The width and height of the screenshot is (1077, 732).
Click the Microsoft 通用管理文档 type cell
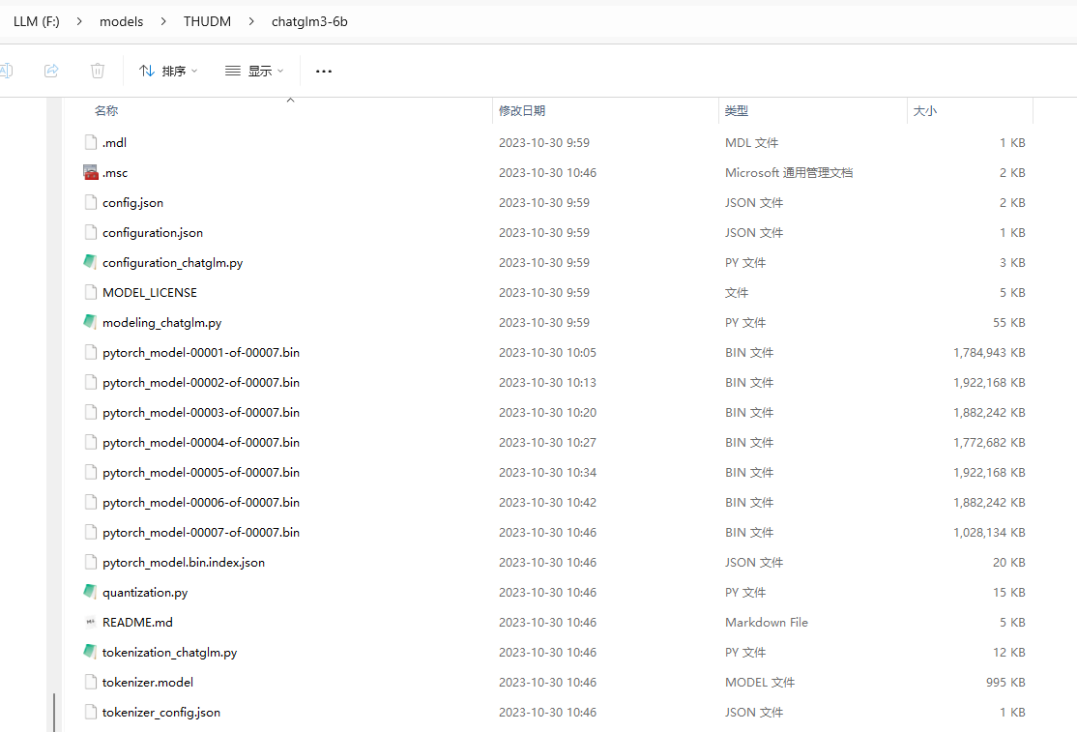point(789,172)
